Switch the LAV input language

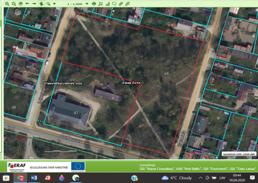point(222,178)
